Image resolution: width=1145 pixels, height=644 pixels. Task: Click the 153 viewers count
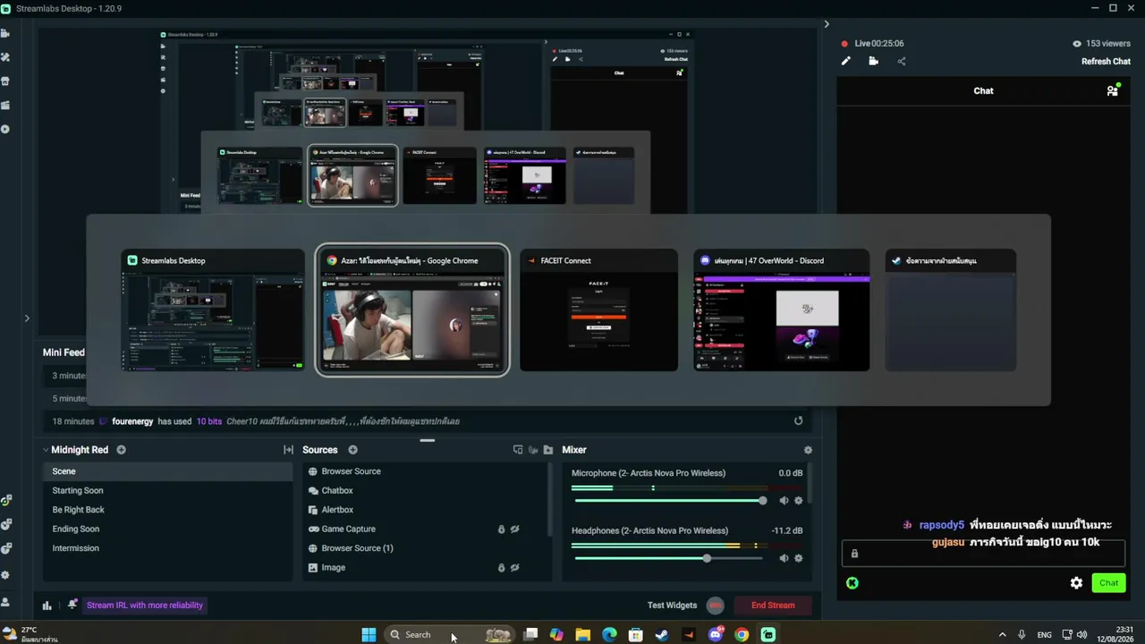pyautogui.click(x=1101, y=44)
